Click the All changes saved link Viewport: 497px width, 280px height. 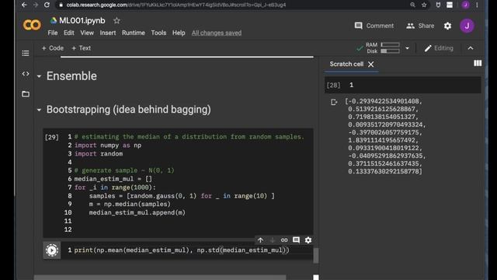coord(217,33)
